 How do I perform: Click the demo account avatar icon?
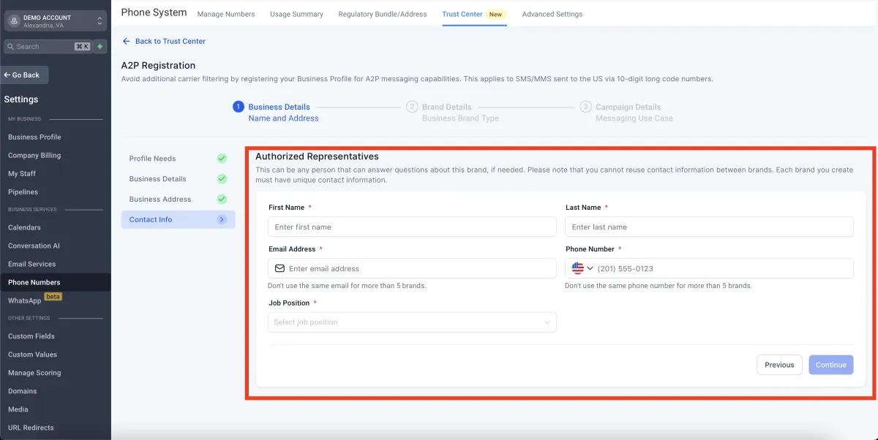point(14,21)
